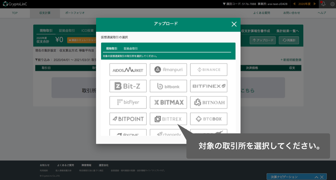Switch to 証拠金取引 tab in upload dialog

(131, 49)
